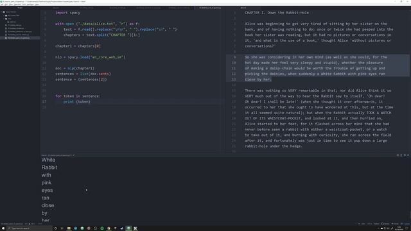Click the 'for token in sentence:' line
Viewport: 411px width, 231px height.
[x=78, y=96]
